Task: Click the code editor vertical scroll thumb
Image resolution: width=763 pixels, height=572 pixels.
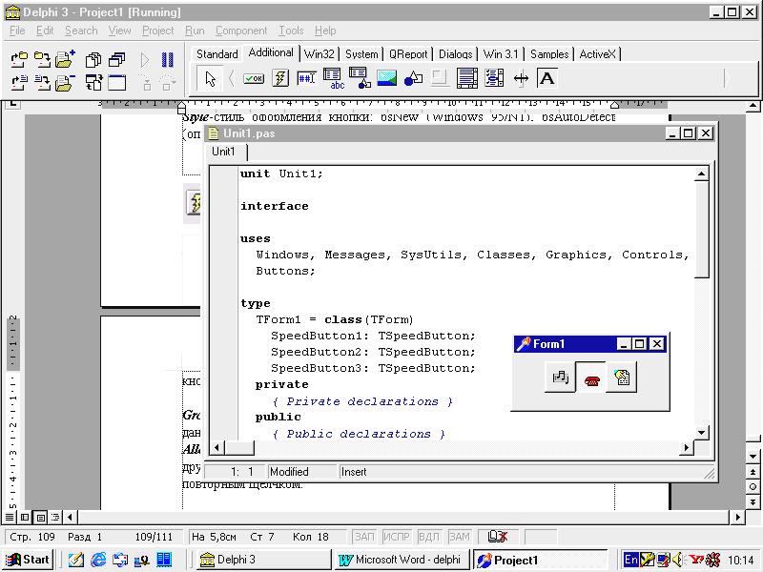Action: coord(701,230)
